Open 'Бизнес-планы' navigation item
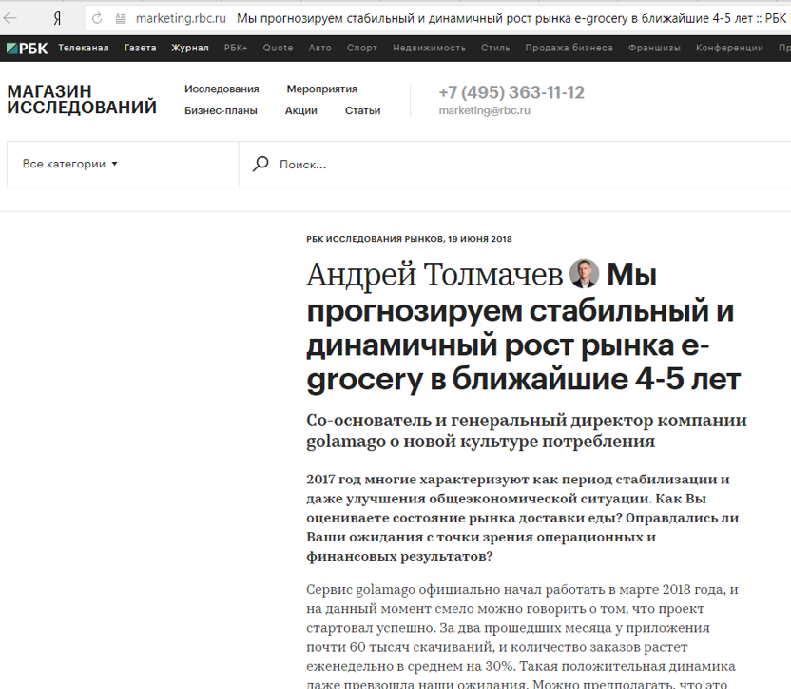This screenshot has width=791, height=689. click(x=221, y=110)
